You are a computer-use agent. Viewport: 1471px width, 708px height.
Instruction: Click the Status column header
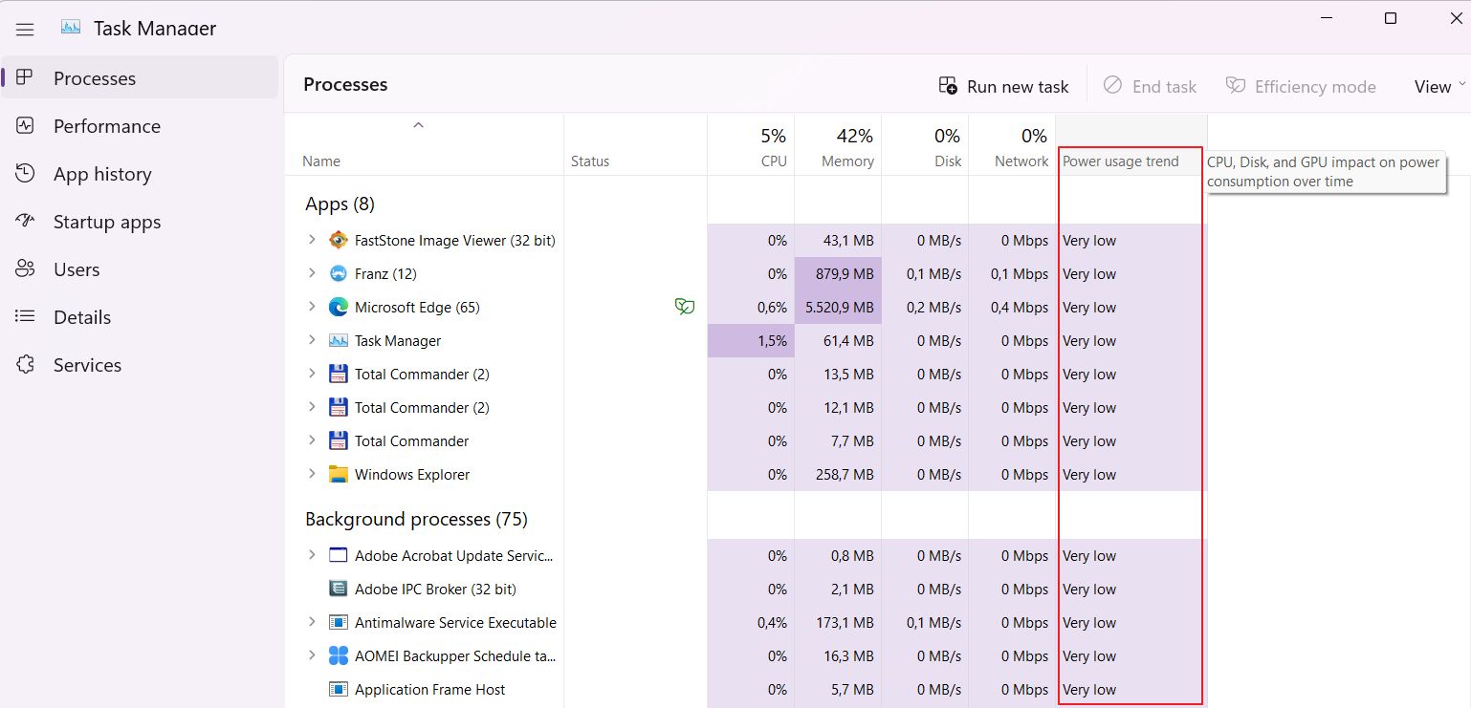click(x=636, y=145)
